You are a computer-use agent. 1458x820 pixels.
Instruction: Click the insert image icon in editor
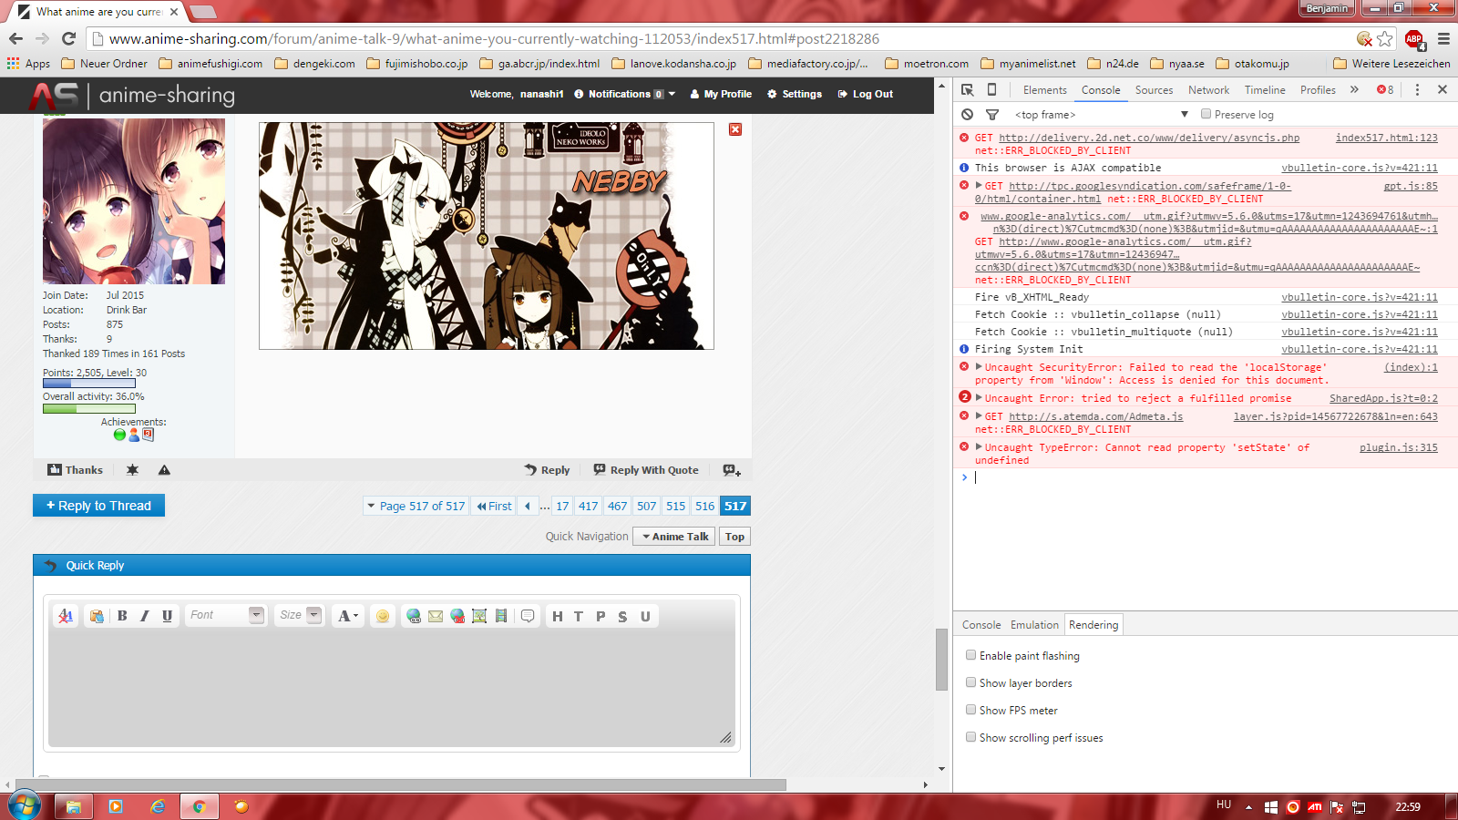click(479, 616)
